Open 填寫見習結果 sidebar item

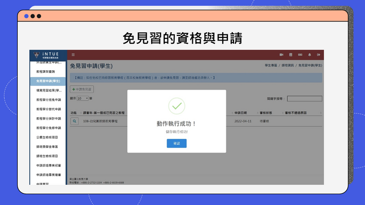48,91
